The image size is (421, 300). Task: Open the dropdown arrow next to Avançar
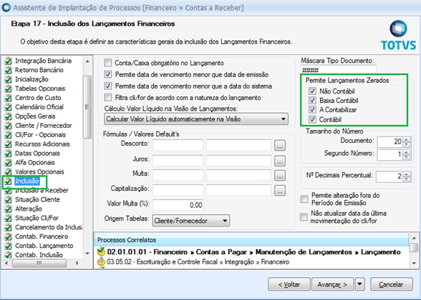tap(360, 284)
